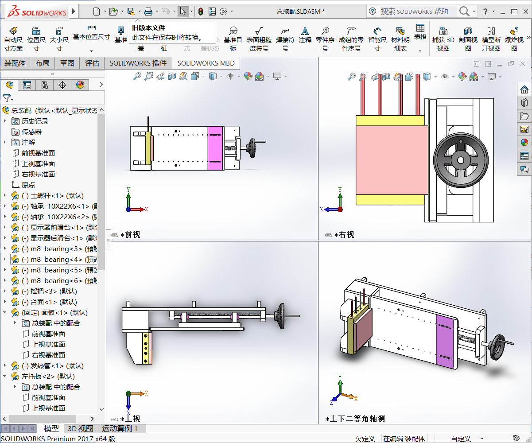Toggle the view link icon beside *上视
Viewport: 532px width, 443px height.
[x=115, y=419]
